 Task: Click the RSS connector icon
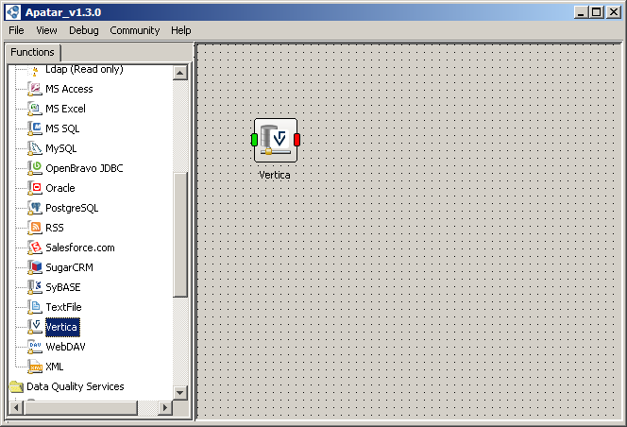[x=35, y=228]
